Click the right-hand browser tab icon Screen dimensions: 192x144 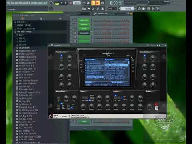click(60, 18)
